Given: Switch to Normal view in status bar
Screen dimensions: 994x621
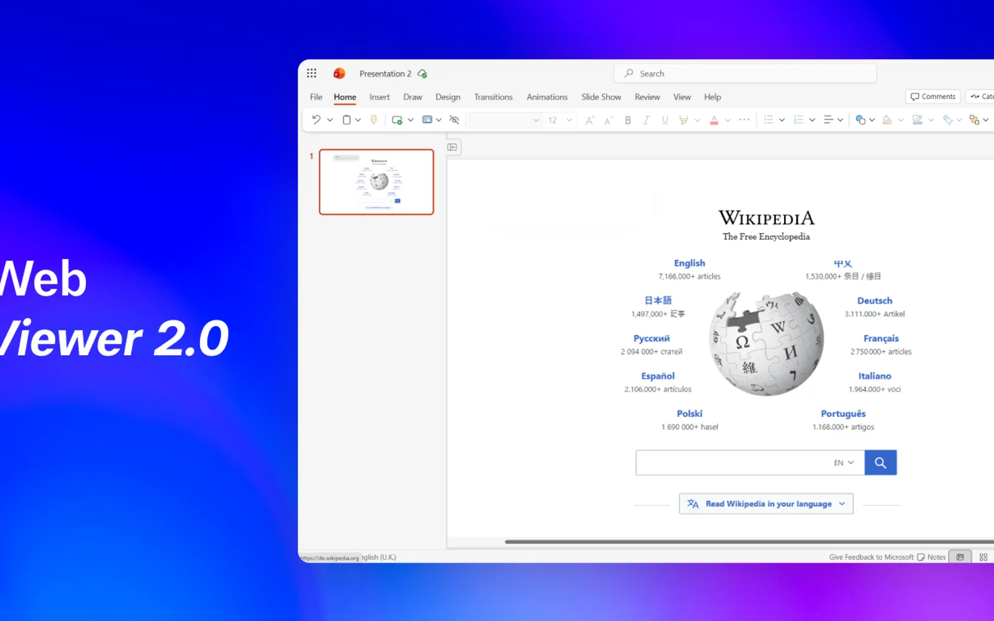Looking at the screenshot, I should [960, 557].
